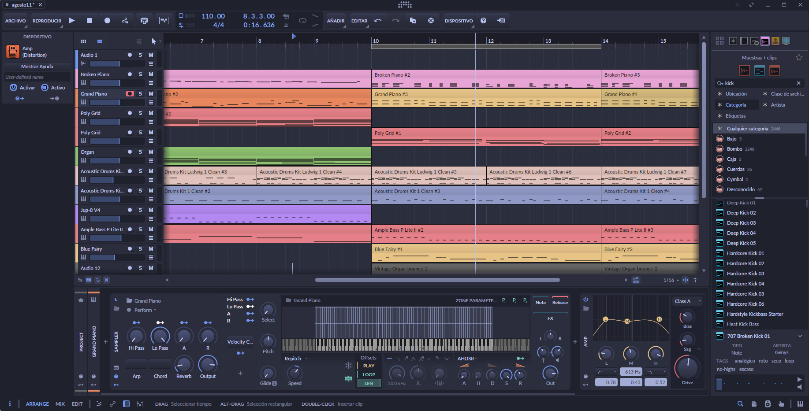
Task: Open REPRODUCIR menu
Action: click(x=47, y=21)
